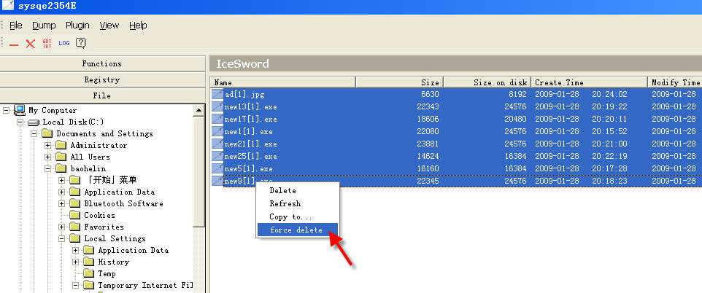Collapse the Local Disk(C:) node
The width and height of the screenshot is (702, 293).
pos(20,122)
